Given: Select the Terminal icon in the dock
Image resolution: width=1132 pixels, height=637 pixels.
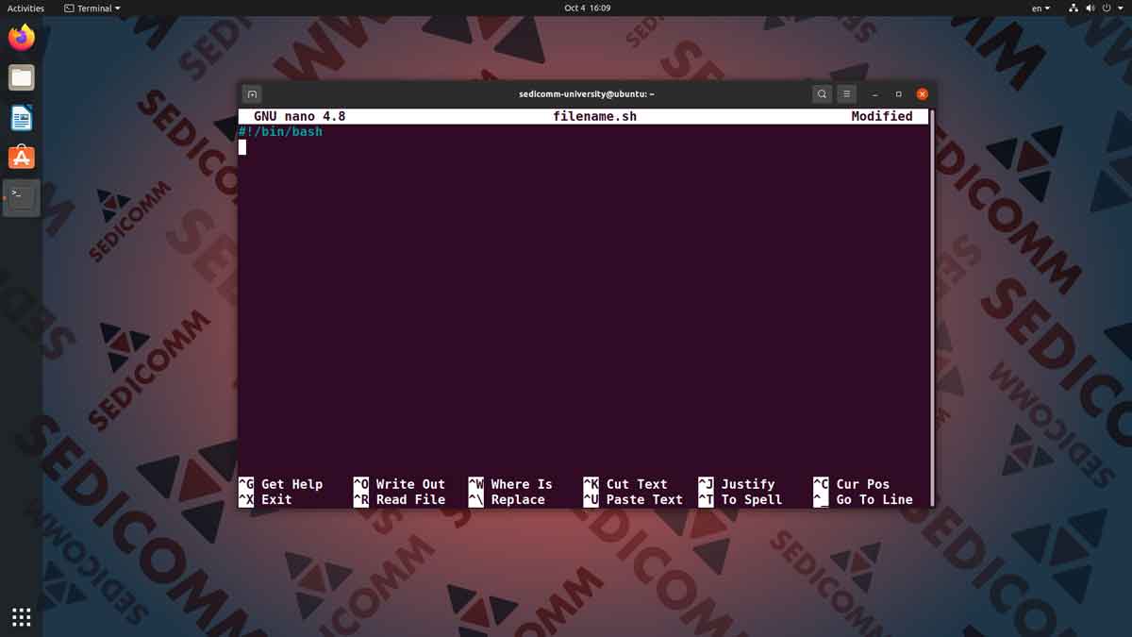Looking at the screenshot, I should [21, 196].
